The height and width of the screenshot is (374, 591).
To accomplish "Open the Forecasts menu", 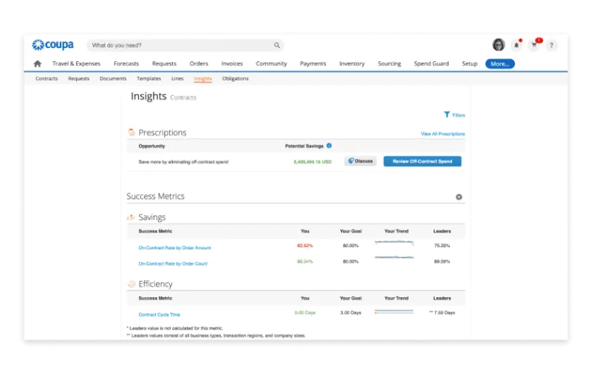I will point(126,63).
